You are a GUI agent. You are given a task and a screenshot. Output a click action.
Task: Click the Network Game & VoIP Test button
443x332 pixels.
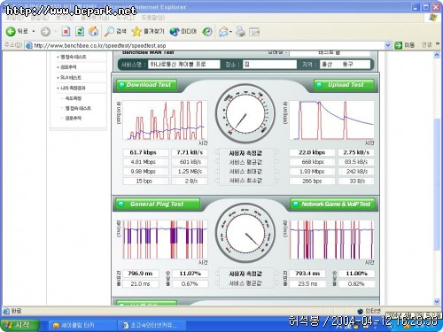[333, 205]
